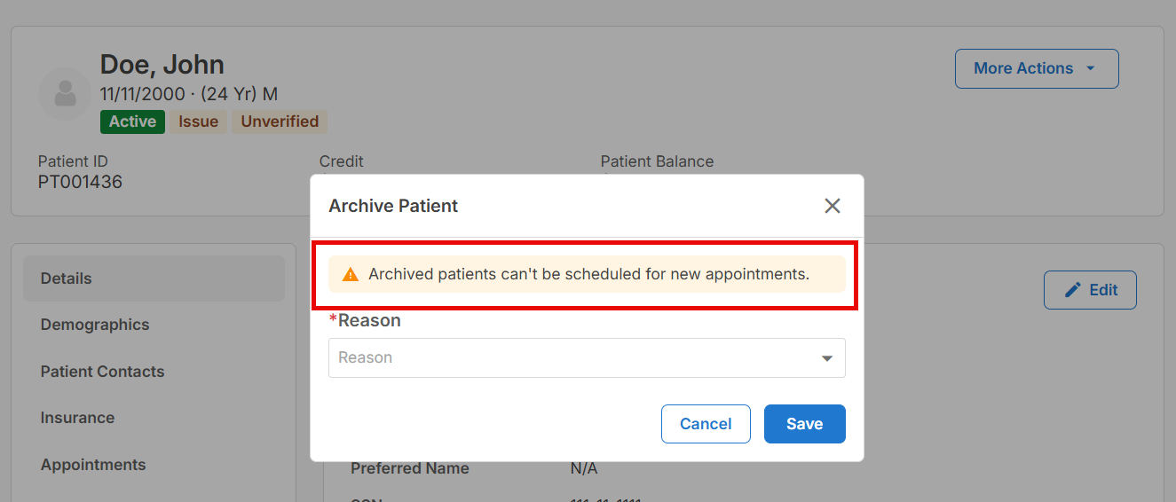Expand the Reason dropdown arrow

tap(827, 358)
